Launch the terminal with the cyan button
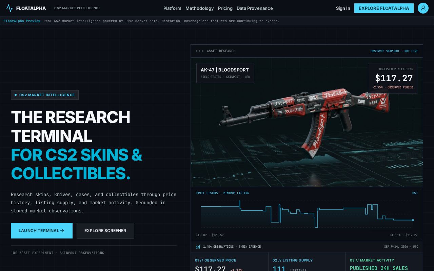This screenshot has height=271, width=434. (42, 231)
